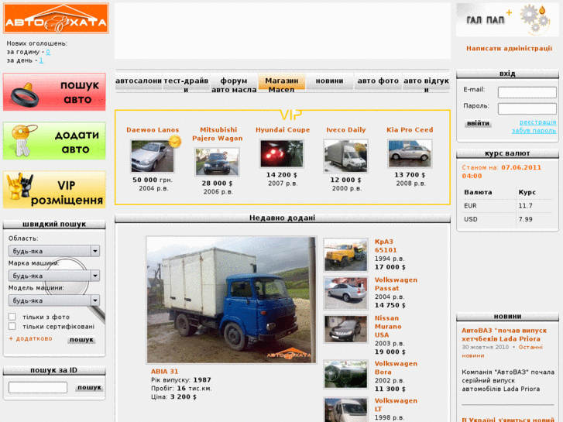Open the Mitsubishi Pajero Wagon thumbnail
The image size is (563, 422).
point(218,162)
